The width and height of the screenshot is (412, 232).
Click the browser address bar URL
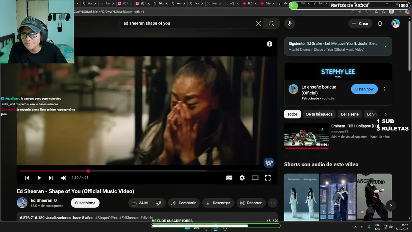(x=108, y=12)
